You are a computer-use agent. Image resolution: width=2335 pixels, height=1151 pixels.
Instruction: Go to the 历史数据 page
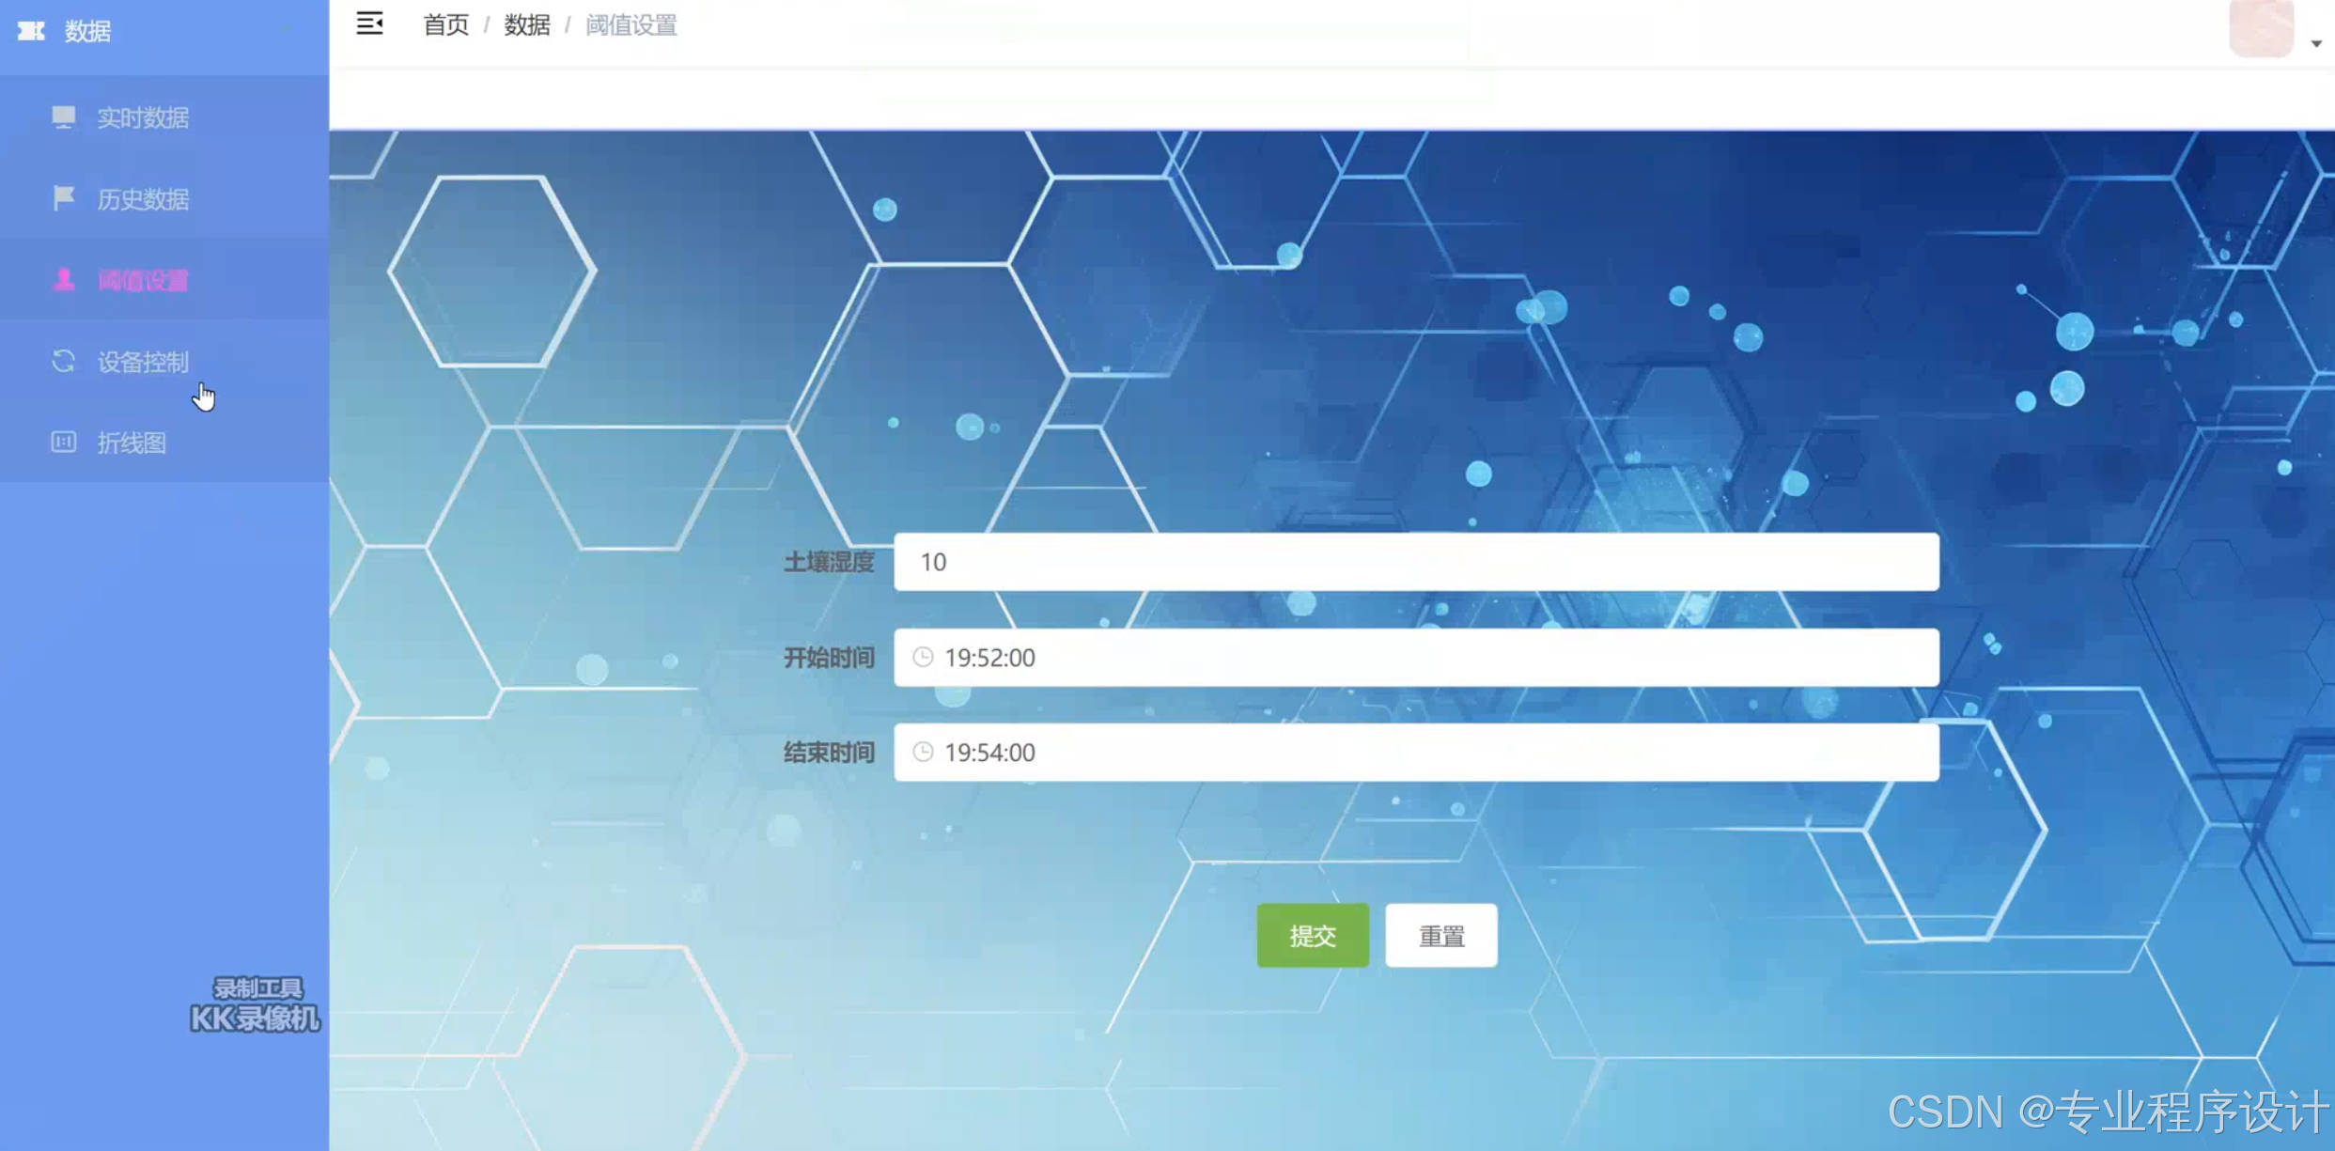[143, 199]
